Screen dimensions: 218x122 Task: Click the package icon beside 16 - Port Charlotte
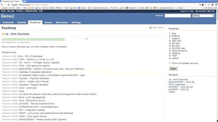3,34
